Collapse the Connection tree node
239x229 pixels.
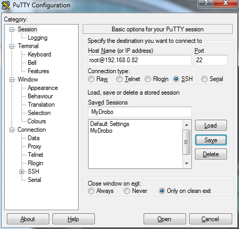(x=12, y=130)
